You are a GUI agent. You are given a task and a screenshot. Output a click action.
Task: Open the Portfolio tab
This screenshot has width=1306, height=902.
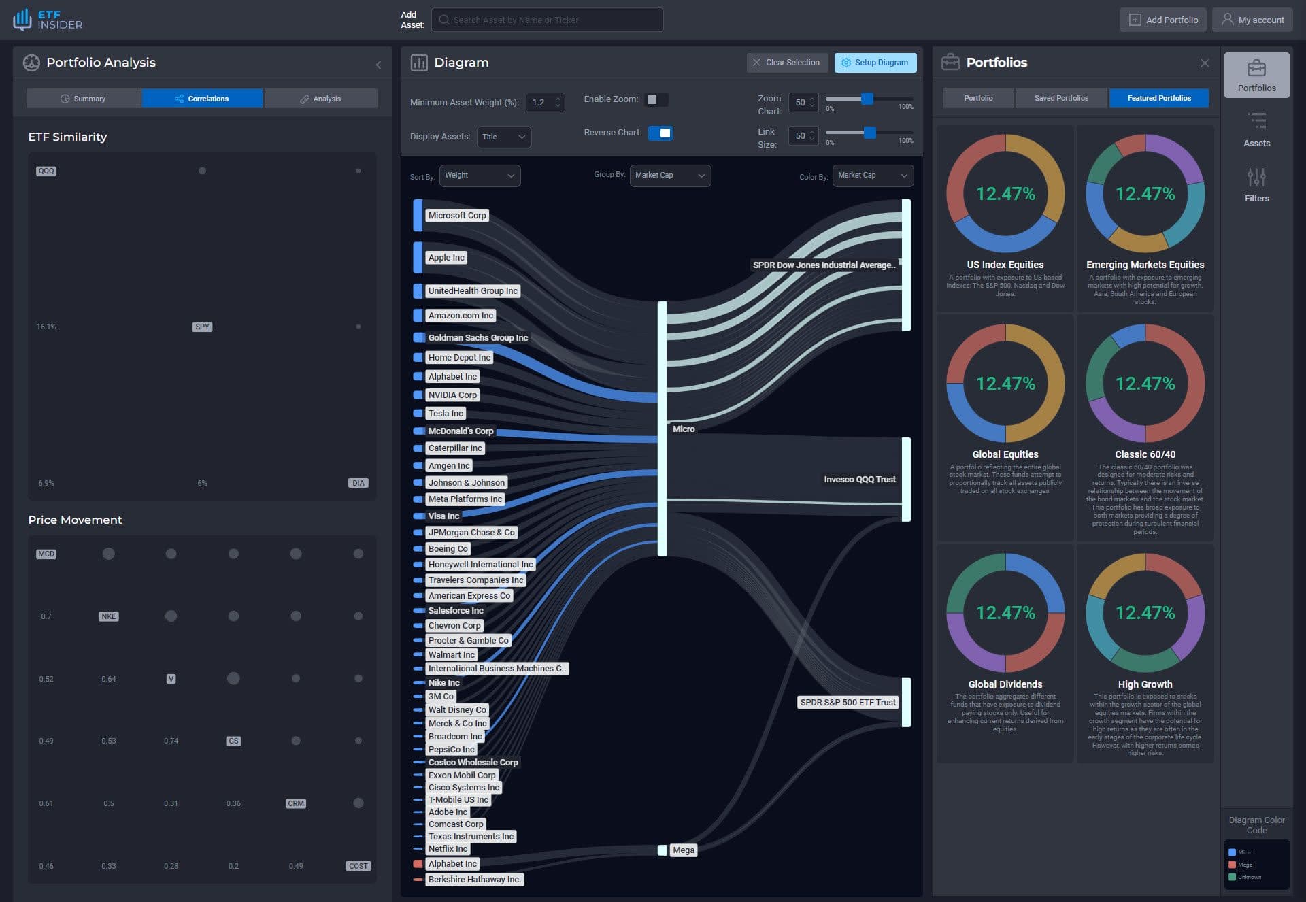(x=978, y=98)
